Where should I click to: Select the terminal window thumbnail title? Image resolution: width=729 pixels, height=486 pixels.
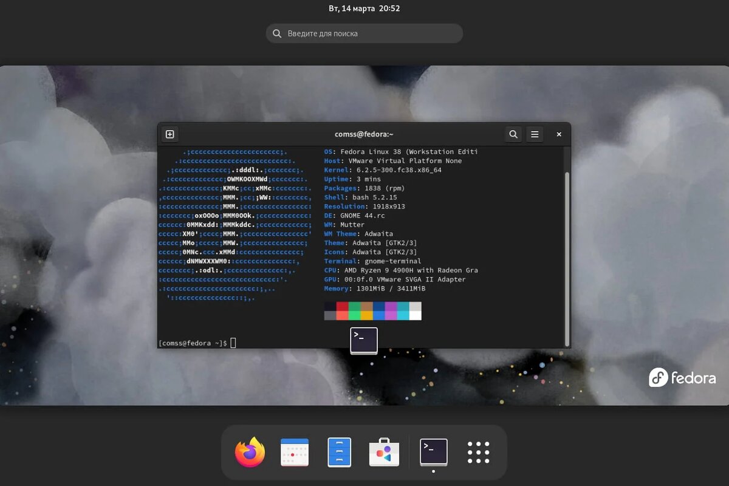tap(364, 134)
